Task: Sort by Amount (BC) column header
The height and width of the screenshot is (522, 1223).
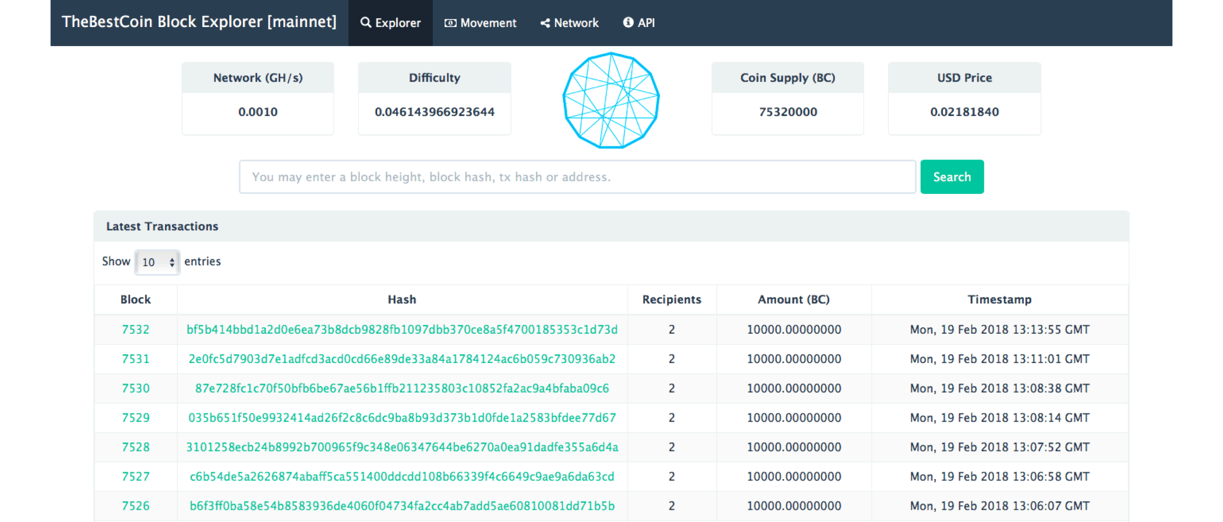Action: coord(793,299)
